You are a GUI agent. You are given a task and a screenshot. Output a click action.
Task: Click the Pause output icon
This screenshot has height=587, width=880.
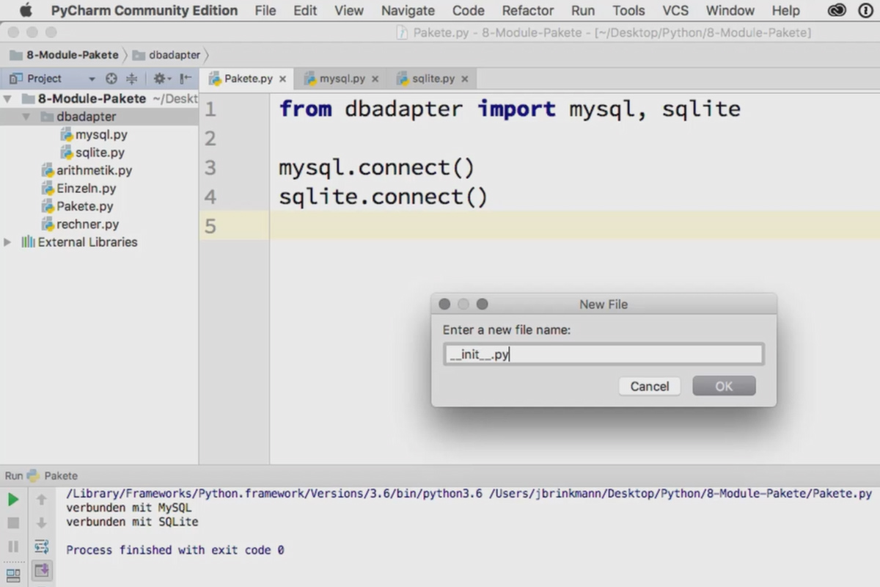click(13, 547)
